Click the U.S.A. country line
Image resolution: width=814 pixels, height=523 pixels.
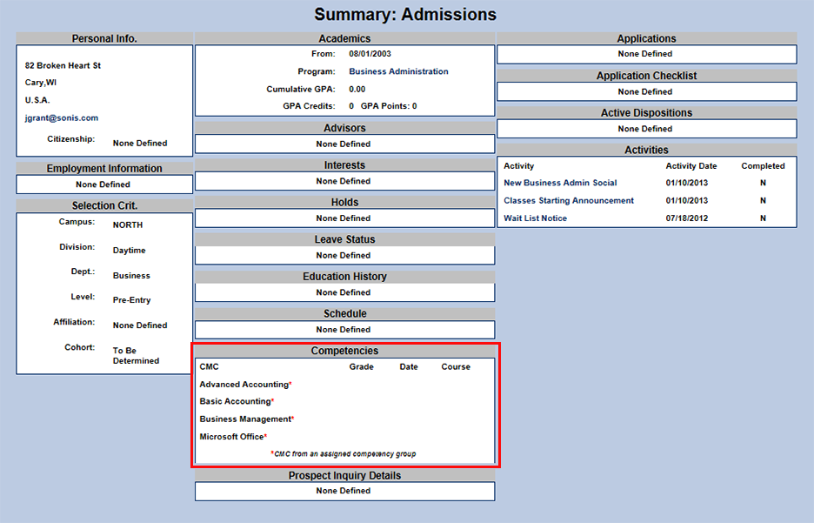37,100
